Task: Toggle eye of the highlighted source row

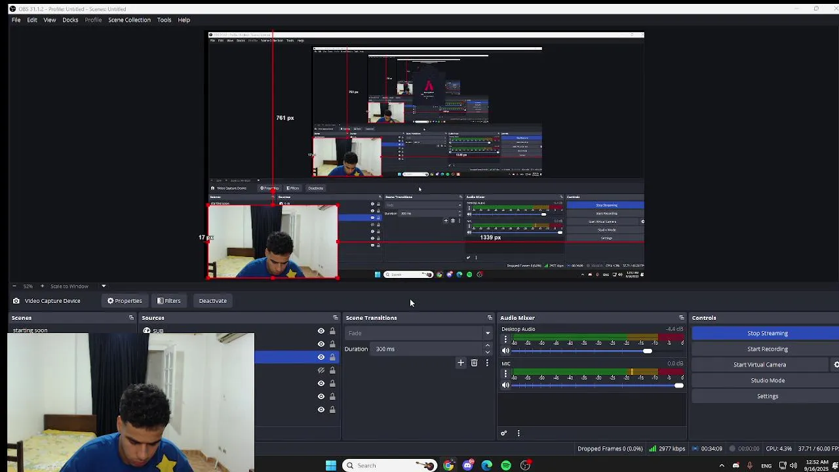Action: [321, 357]
